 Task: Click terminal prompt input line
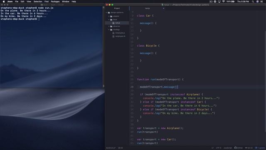[20, 19]
